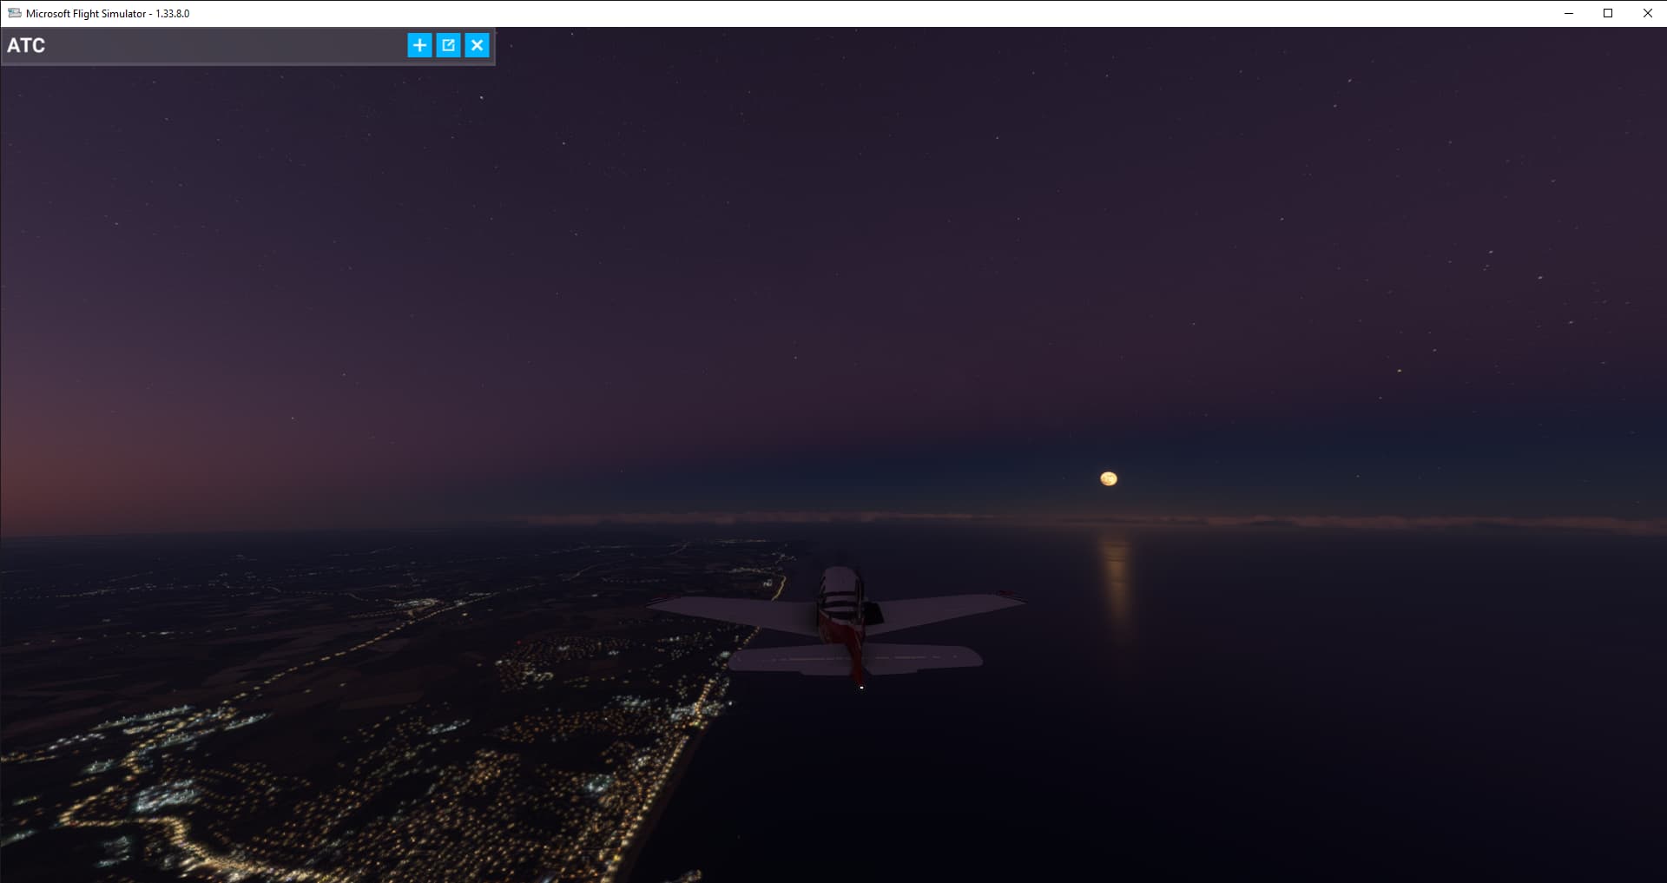This screenshot has height=883, width=1667.
Task: Click the ATC panel title
Action: (26, 45)
